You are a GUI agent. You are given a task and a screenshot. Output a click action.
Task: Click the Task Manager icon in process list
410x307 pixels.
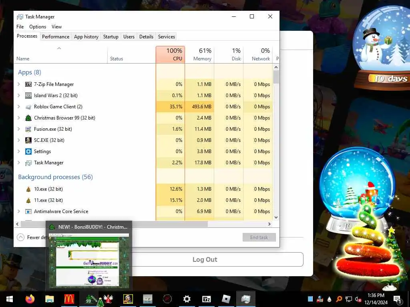click(x=28, y=163)
